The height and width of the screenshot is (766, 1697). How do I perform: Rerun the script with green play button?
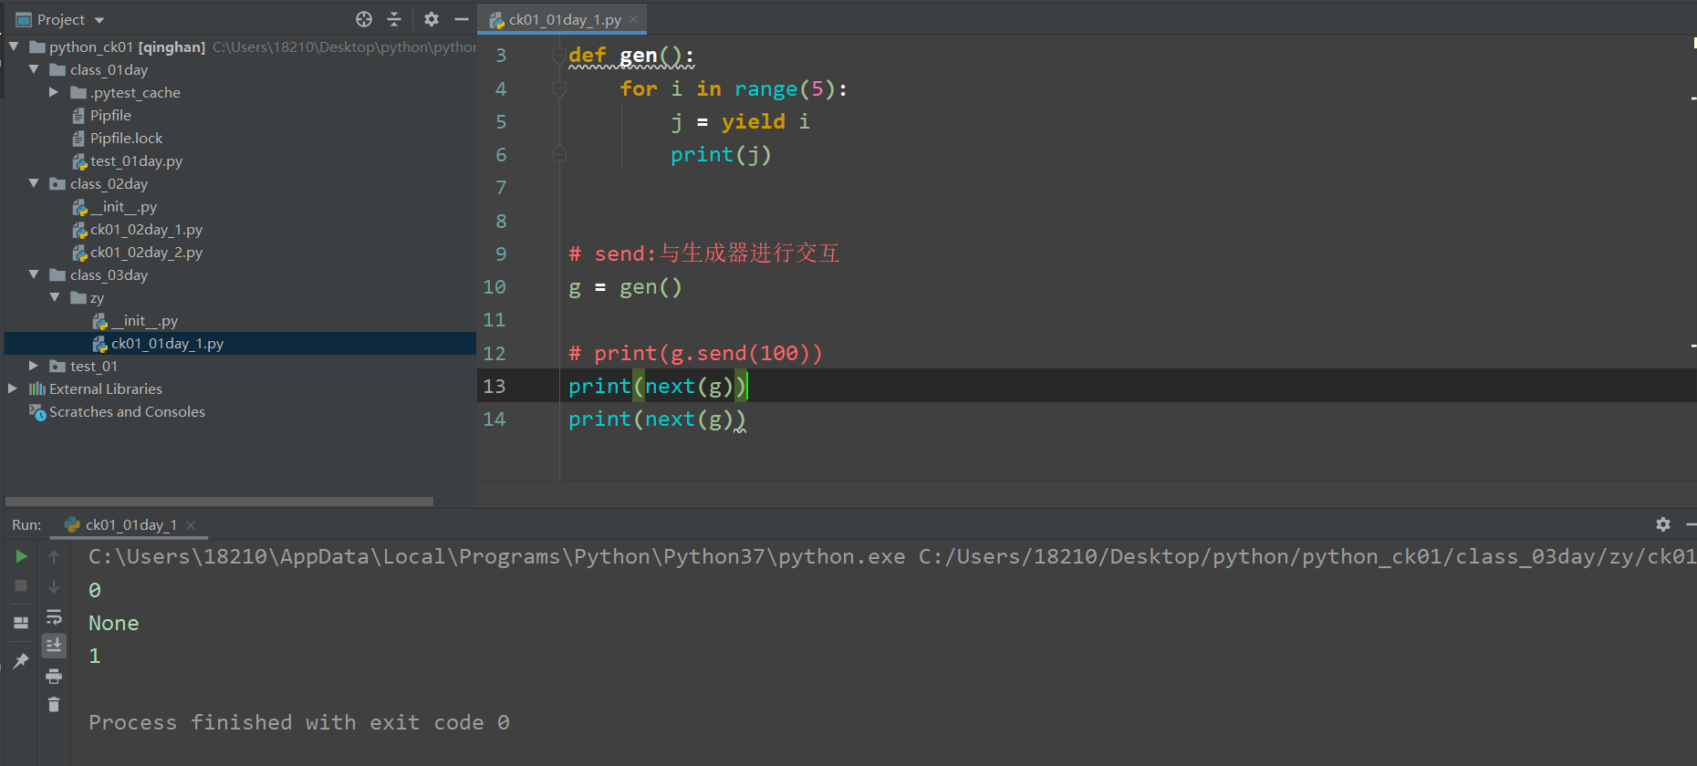click(21, 556)
